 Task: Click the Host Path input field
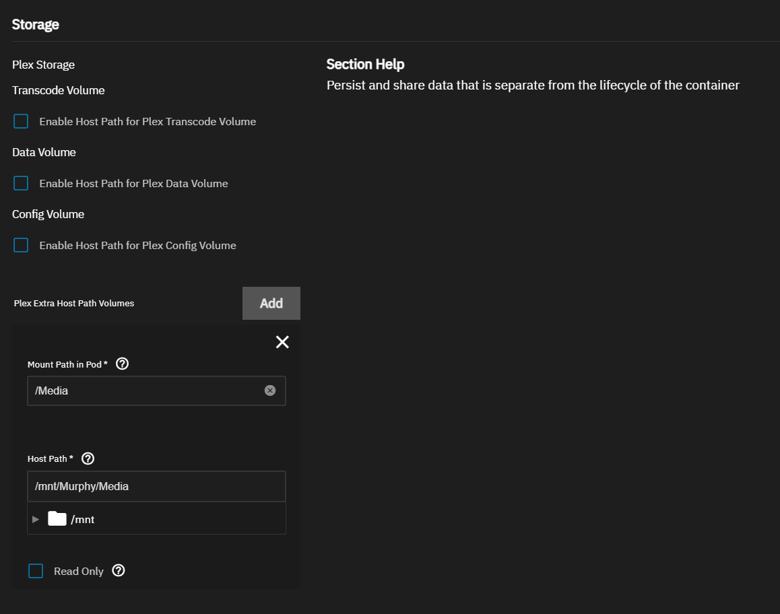[156, 486]
